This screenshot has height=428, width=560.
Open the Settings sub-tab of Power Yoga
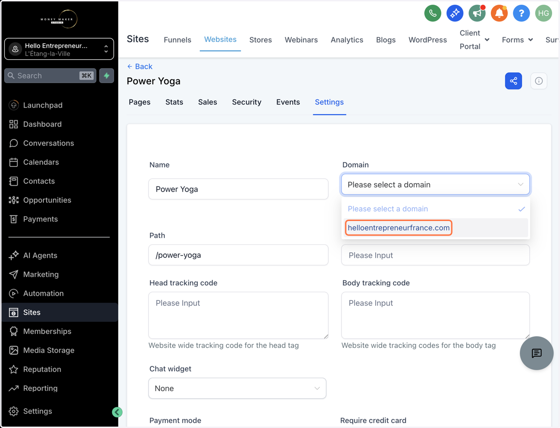tap(329, 102)
